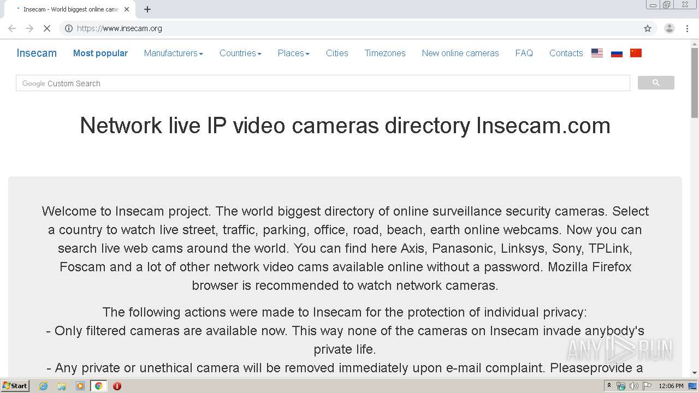Launch Internet Explorer from the taskbar
Screen dimensions: 699x393
pos(44,386)
